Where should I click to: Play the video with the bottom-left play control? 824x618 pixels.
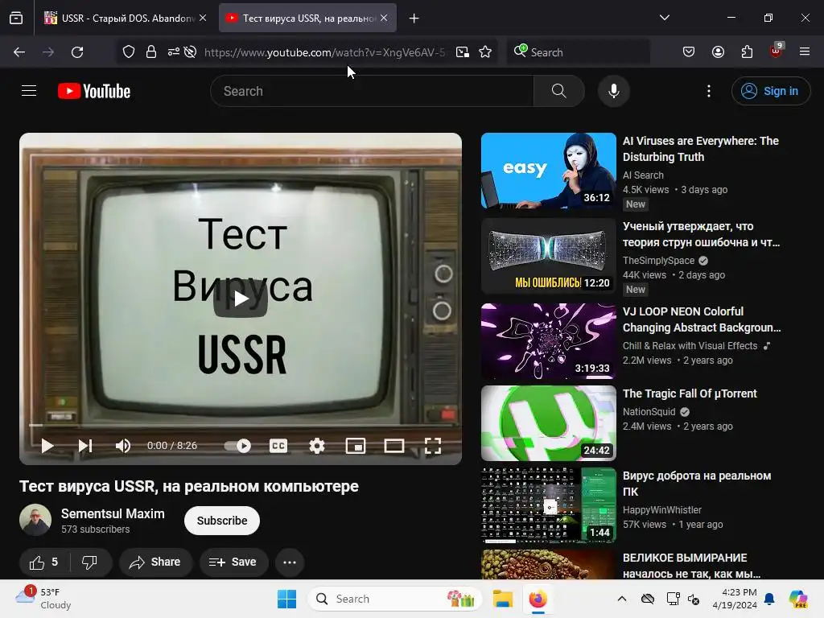pyautogui.click(x=47, y=446)
